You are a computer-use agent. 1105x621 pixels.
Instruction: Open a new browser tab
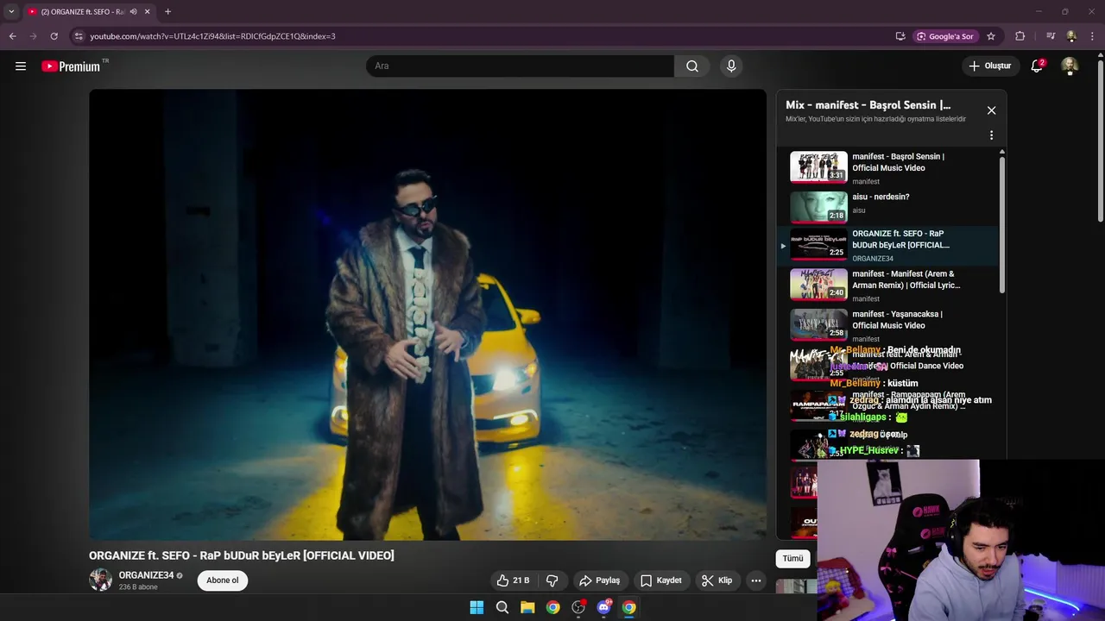[x=167, y=12]
